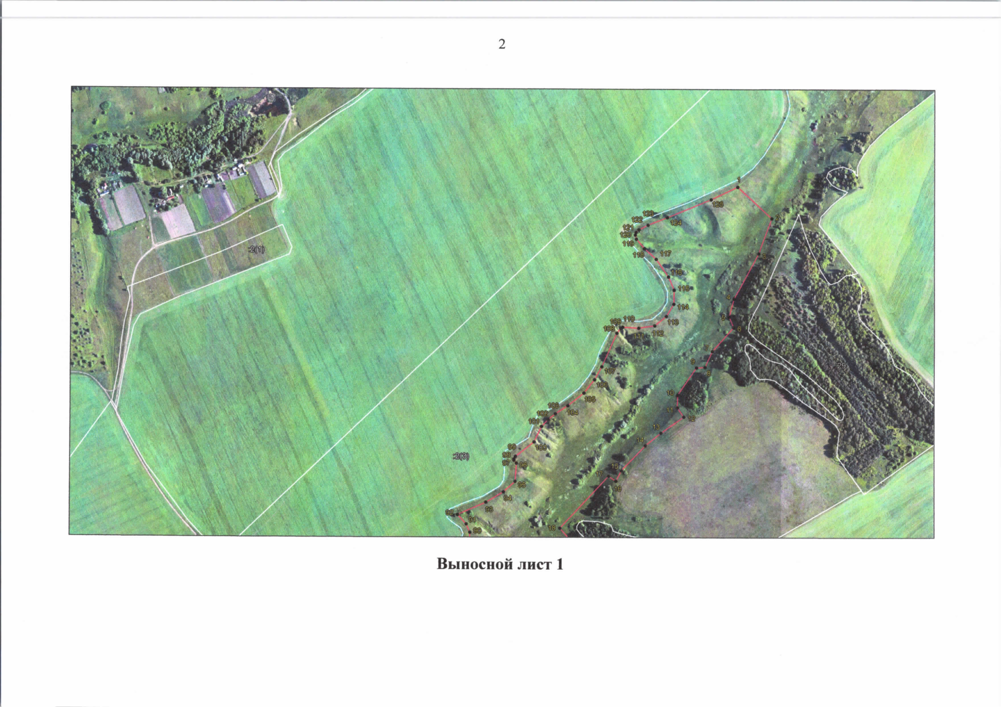Click boundary point marker 14
The height and width of the screenshot is (707, 1001).
pos(646,445)
